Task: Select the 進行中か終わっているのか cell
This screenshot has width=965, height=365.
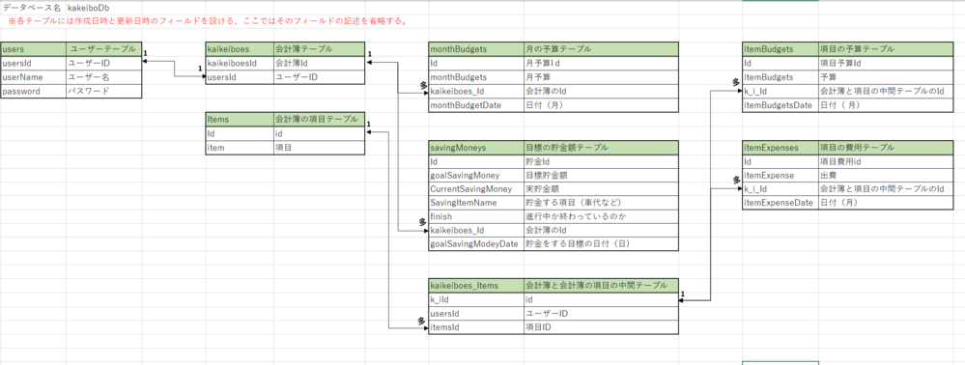Action: [x=601, y=216]
